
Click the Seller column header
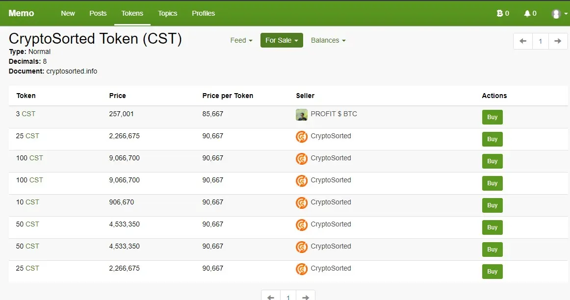coord(305,96)
